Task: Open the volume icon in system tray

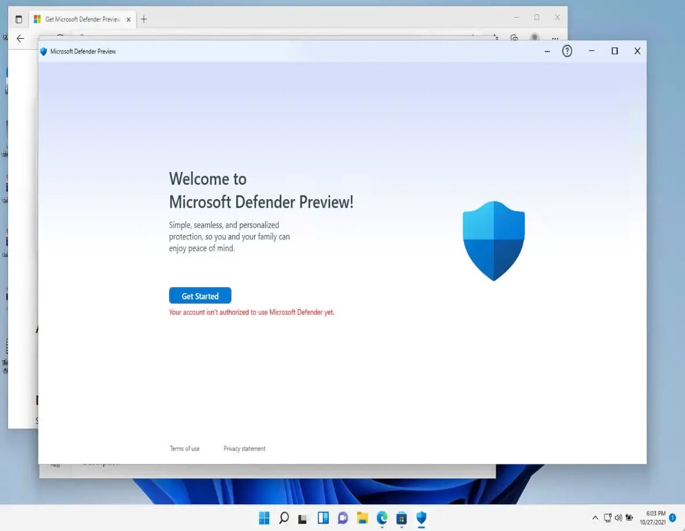Action: (x=618, y=518)
